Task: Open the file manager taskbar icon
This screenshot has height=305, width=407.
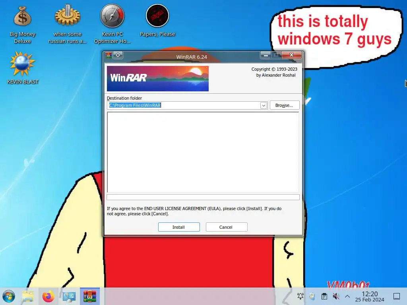Action: [28, 296]
